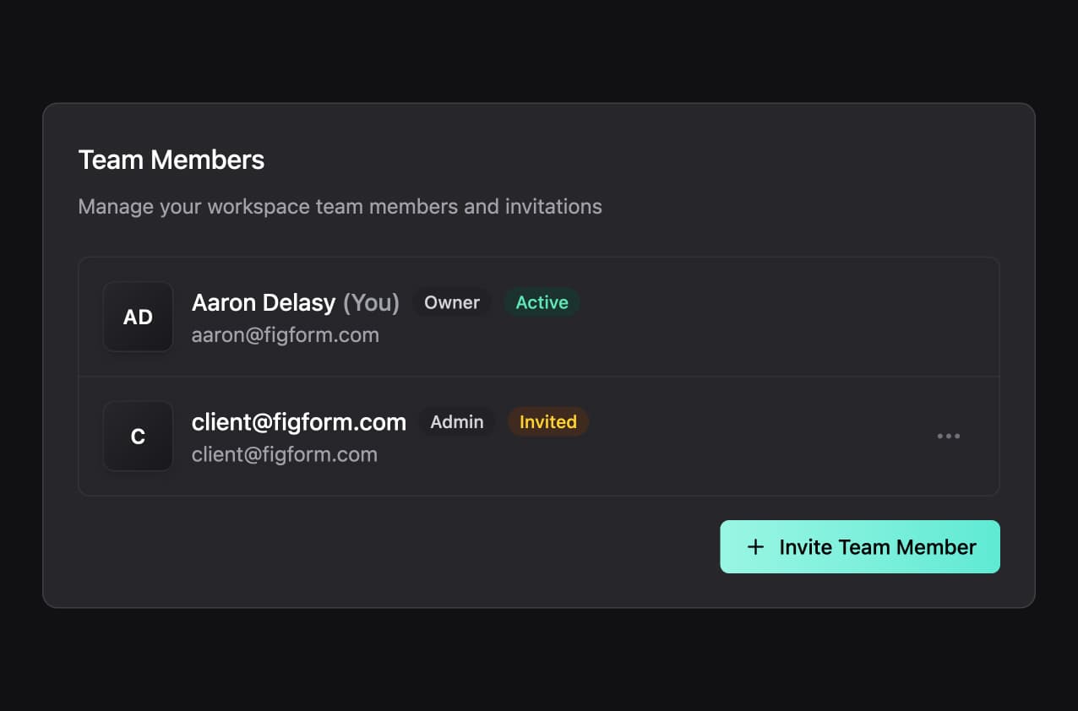Click the plus icon on Invite Team Member
The width and height of the screenshot is (1078, 711).
(754, 547)
